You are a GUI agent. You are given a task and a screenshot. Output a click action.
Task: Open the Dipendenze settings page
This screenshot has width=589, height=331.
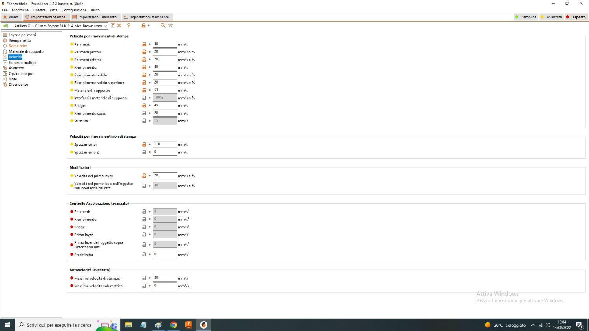tap(18, 84)
